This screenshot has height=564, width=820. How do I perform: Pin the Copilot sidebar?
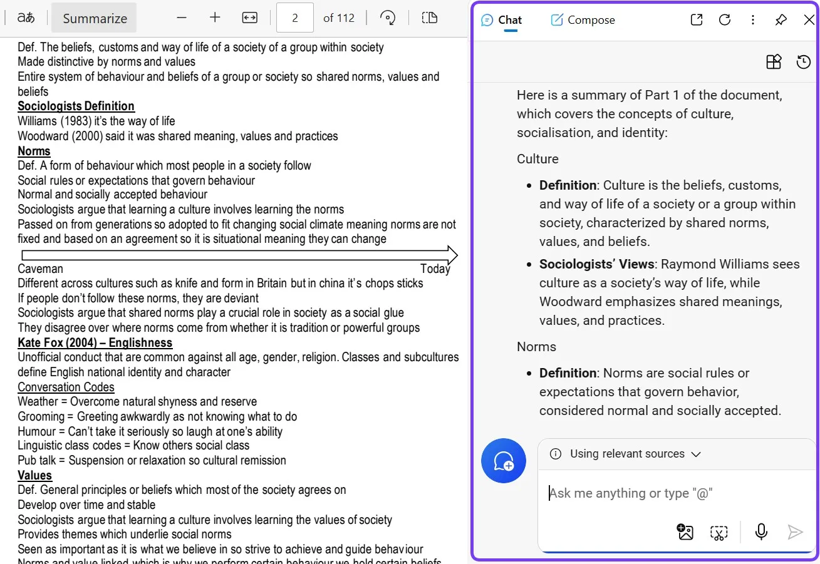[781, 19]
